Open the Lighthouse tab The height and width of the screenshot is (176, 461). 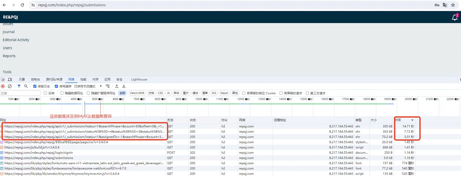click(139, 79)
